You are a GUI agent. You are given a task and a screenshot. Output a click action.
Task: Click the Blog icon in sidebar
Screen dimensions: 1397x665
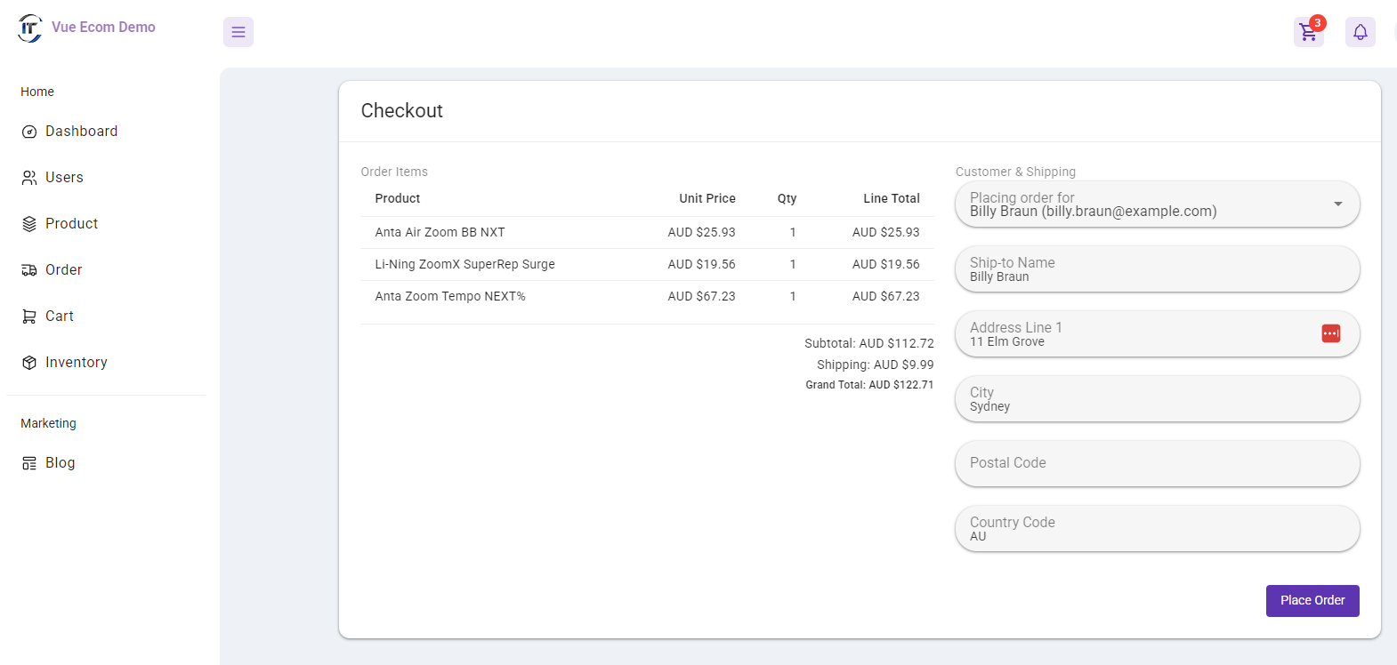(x=29, y=463)
